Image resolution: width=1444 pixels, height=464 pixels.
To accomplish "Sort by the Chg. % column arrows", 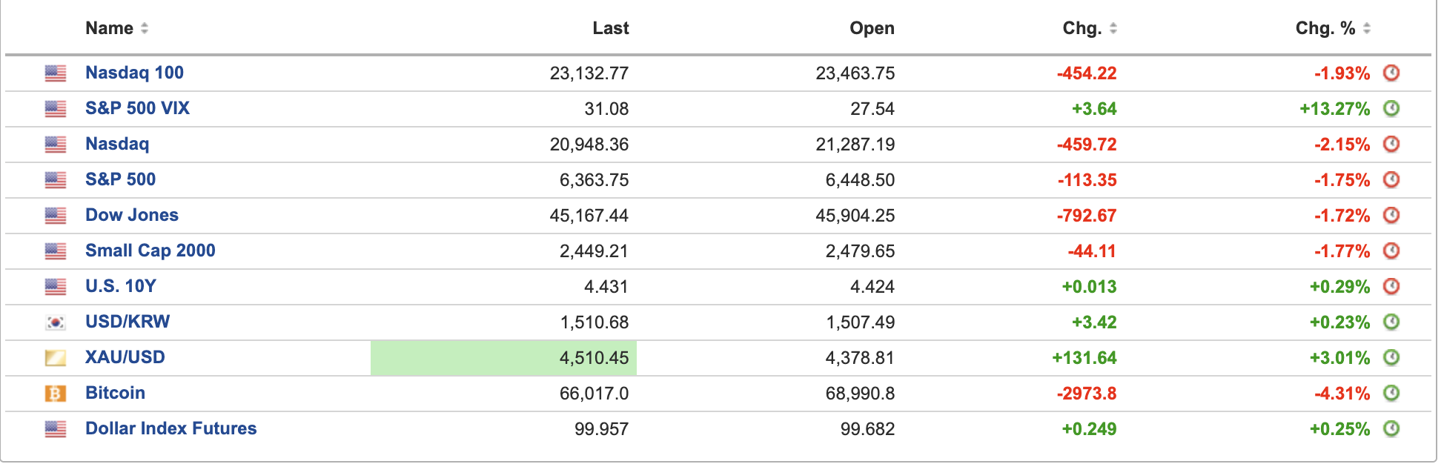I will coord(1366,28).
